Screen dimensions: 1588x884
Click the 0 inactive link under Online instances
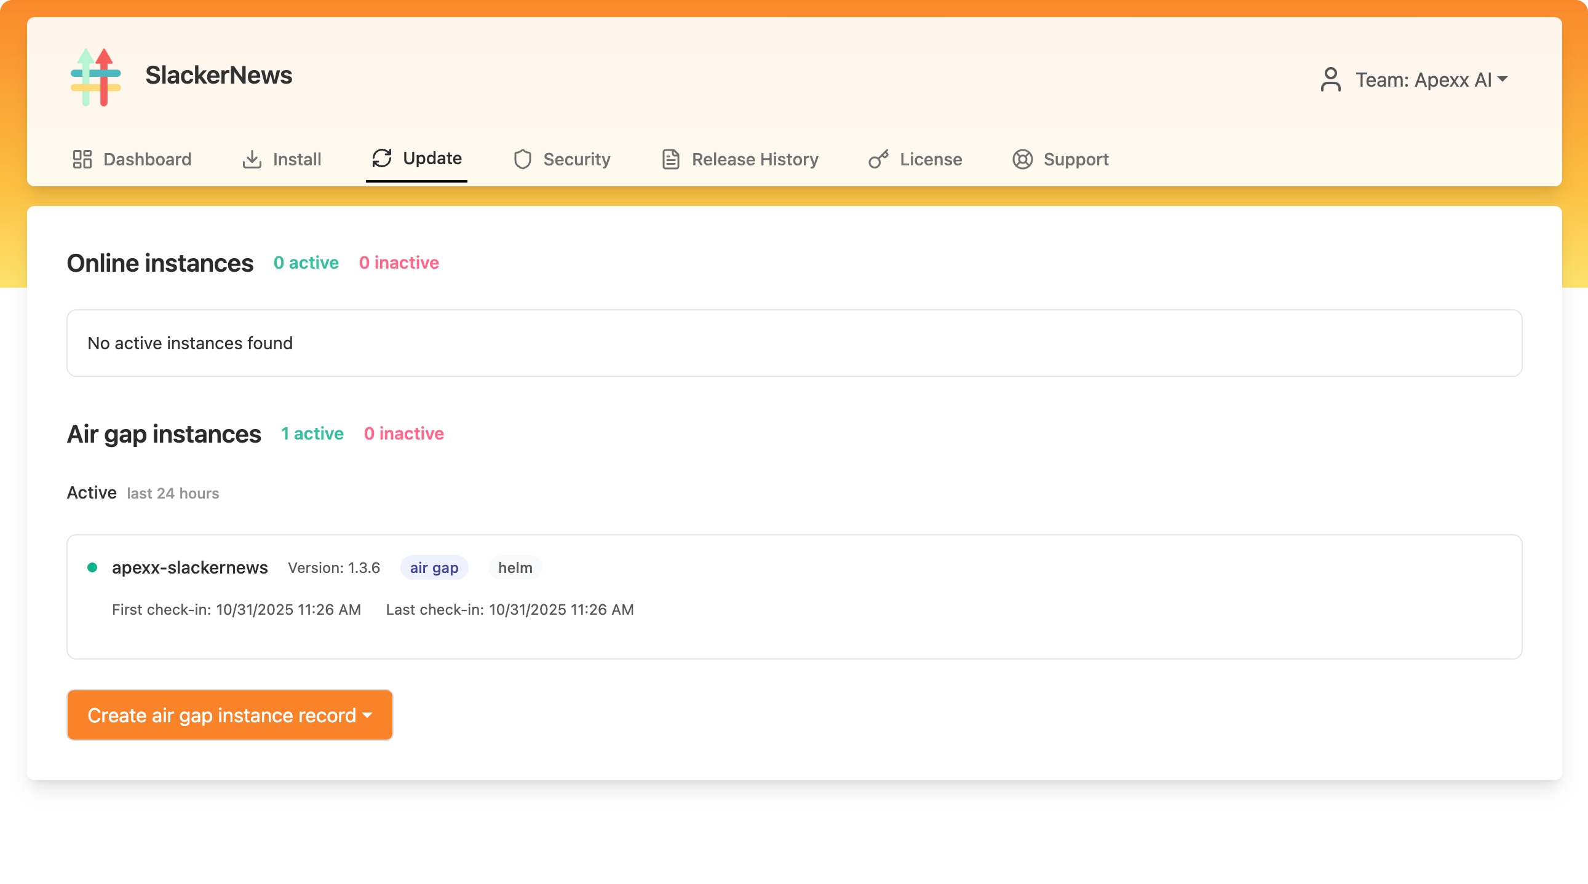point(399,262)
